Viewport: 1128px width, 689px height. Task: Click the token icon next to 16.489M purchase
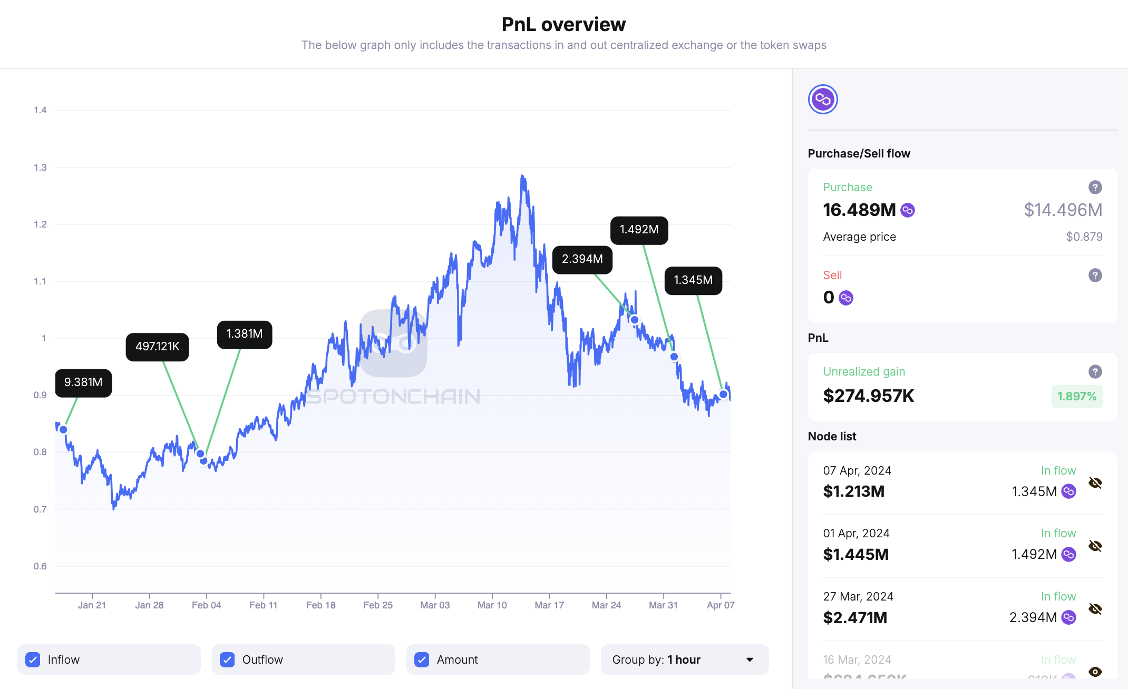907,210
